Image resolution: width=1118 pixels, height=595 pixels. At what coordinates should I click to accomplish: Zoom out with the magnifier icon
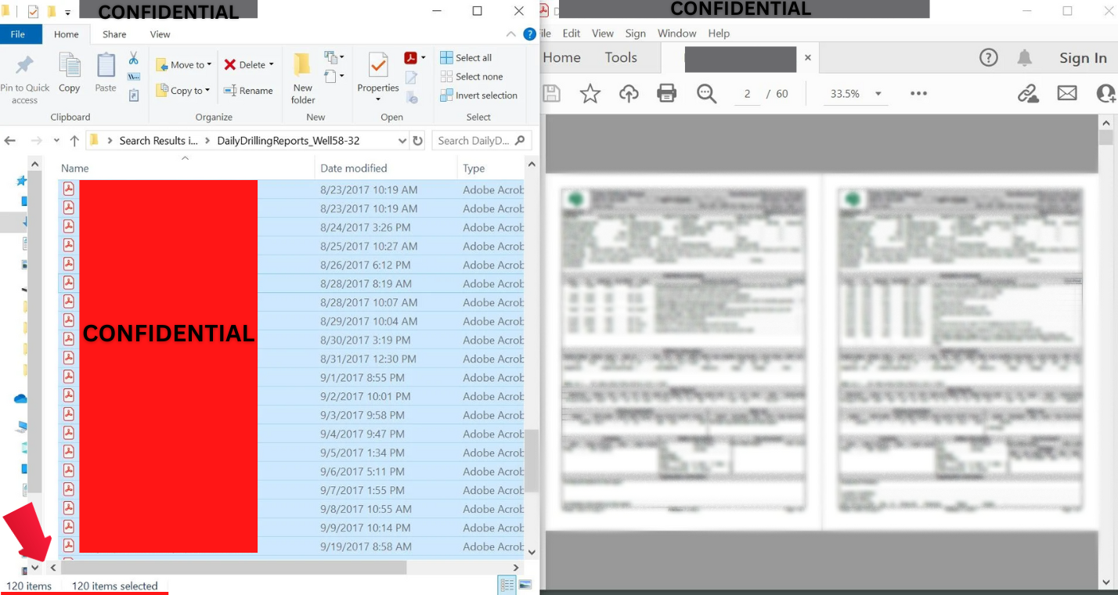coord(707,94)
